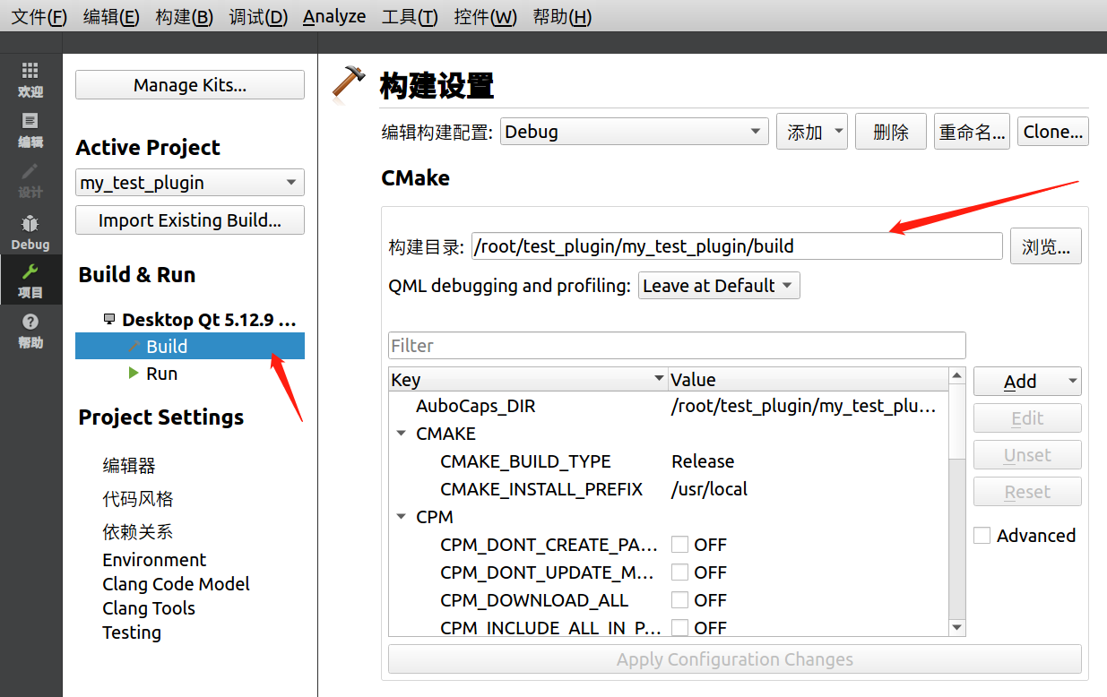The image size is (1107, 697).
Task: Click the 重命名... (Rename) button
Action: coord(972,132)
